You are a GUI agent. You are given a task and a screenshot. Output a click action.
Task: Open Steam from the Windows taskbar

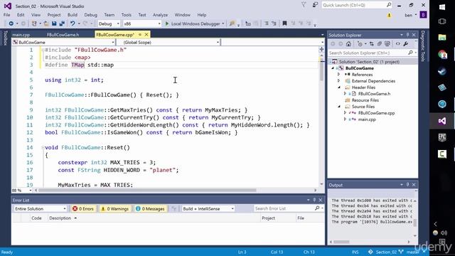click(x=442, y=71)
